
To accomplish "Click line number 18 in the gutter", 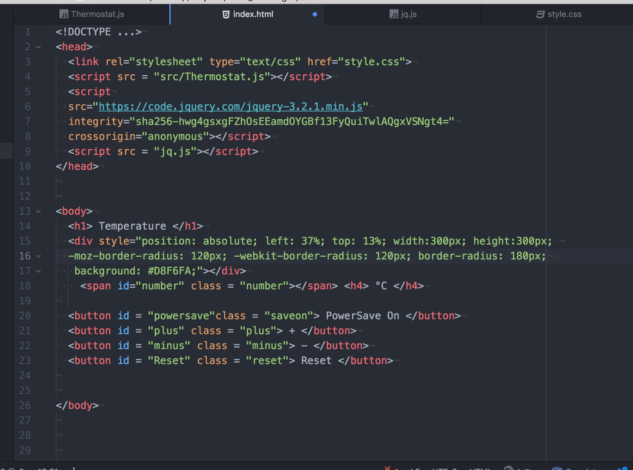I will click(25, 286).
